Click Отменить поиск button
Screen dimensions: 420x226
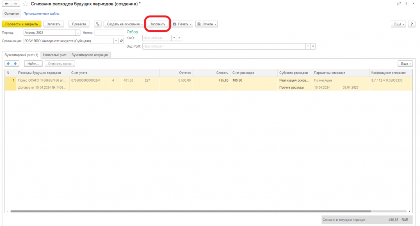pos(60,64)
